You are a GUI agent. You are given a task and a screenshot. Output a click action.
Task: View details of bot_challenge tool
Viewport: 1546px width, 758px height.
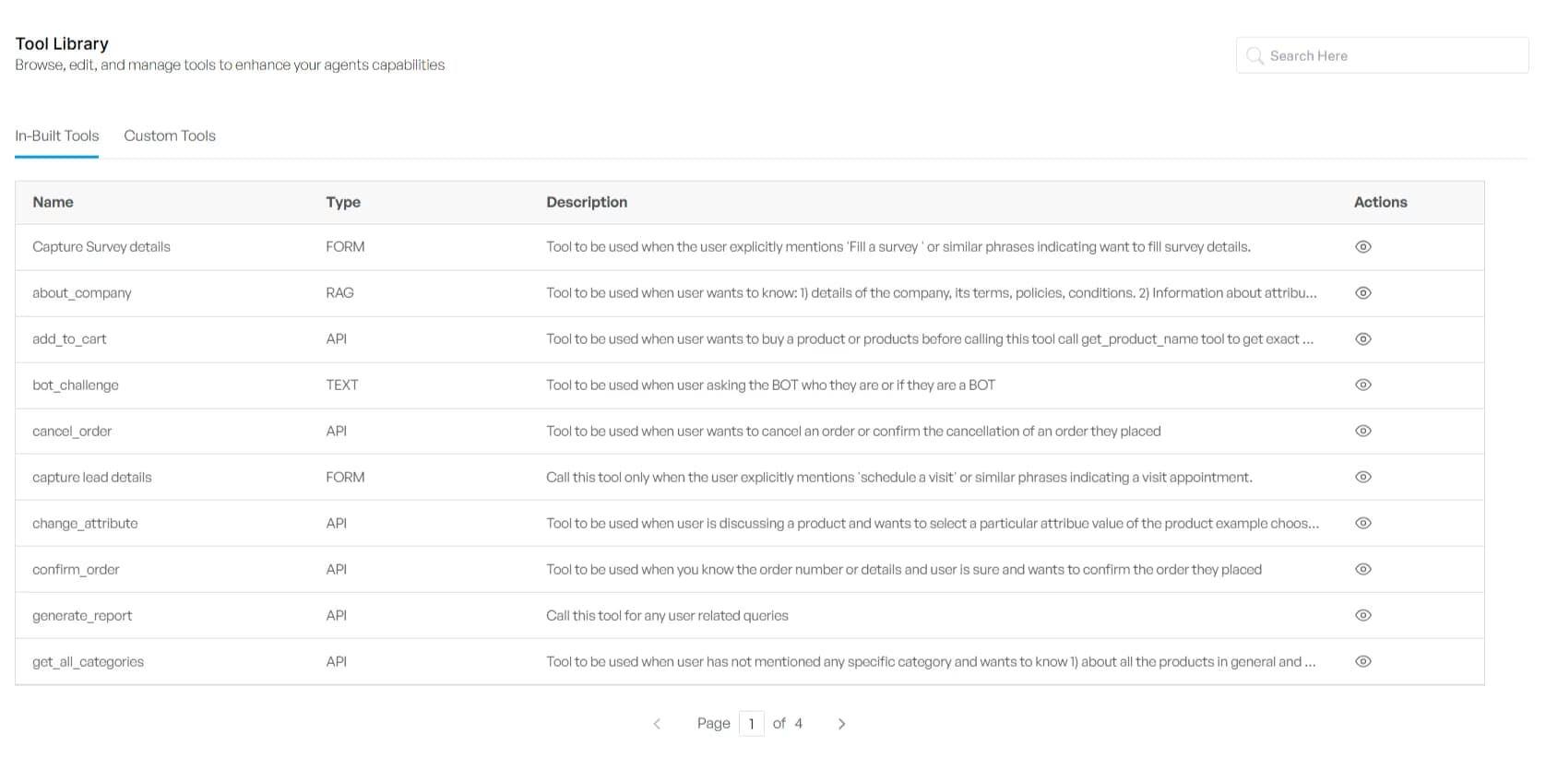click(x=1363, y=385)
